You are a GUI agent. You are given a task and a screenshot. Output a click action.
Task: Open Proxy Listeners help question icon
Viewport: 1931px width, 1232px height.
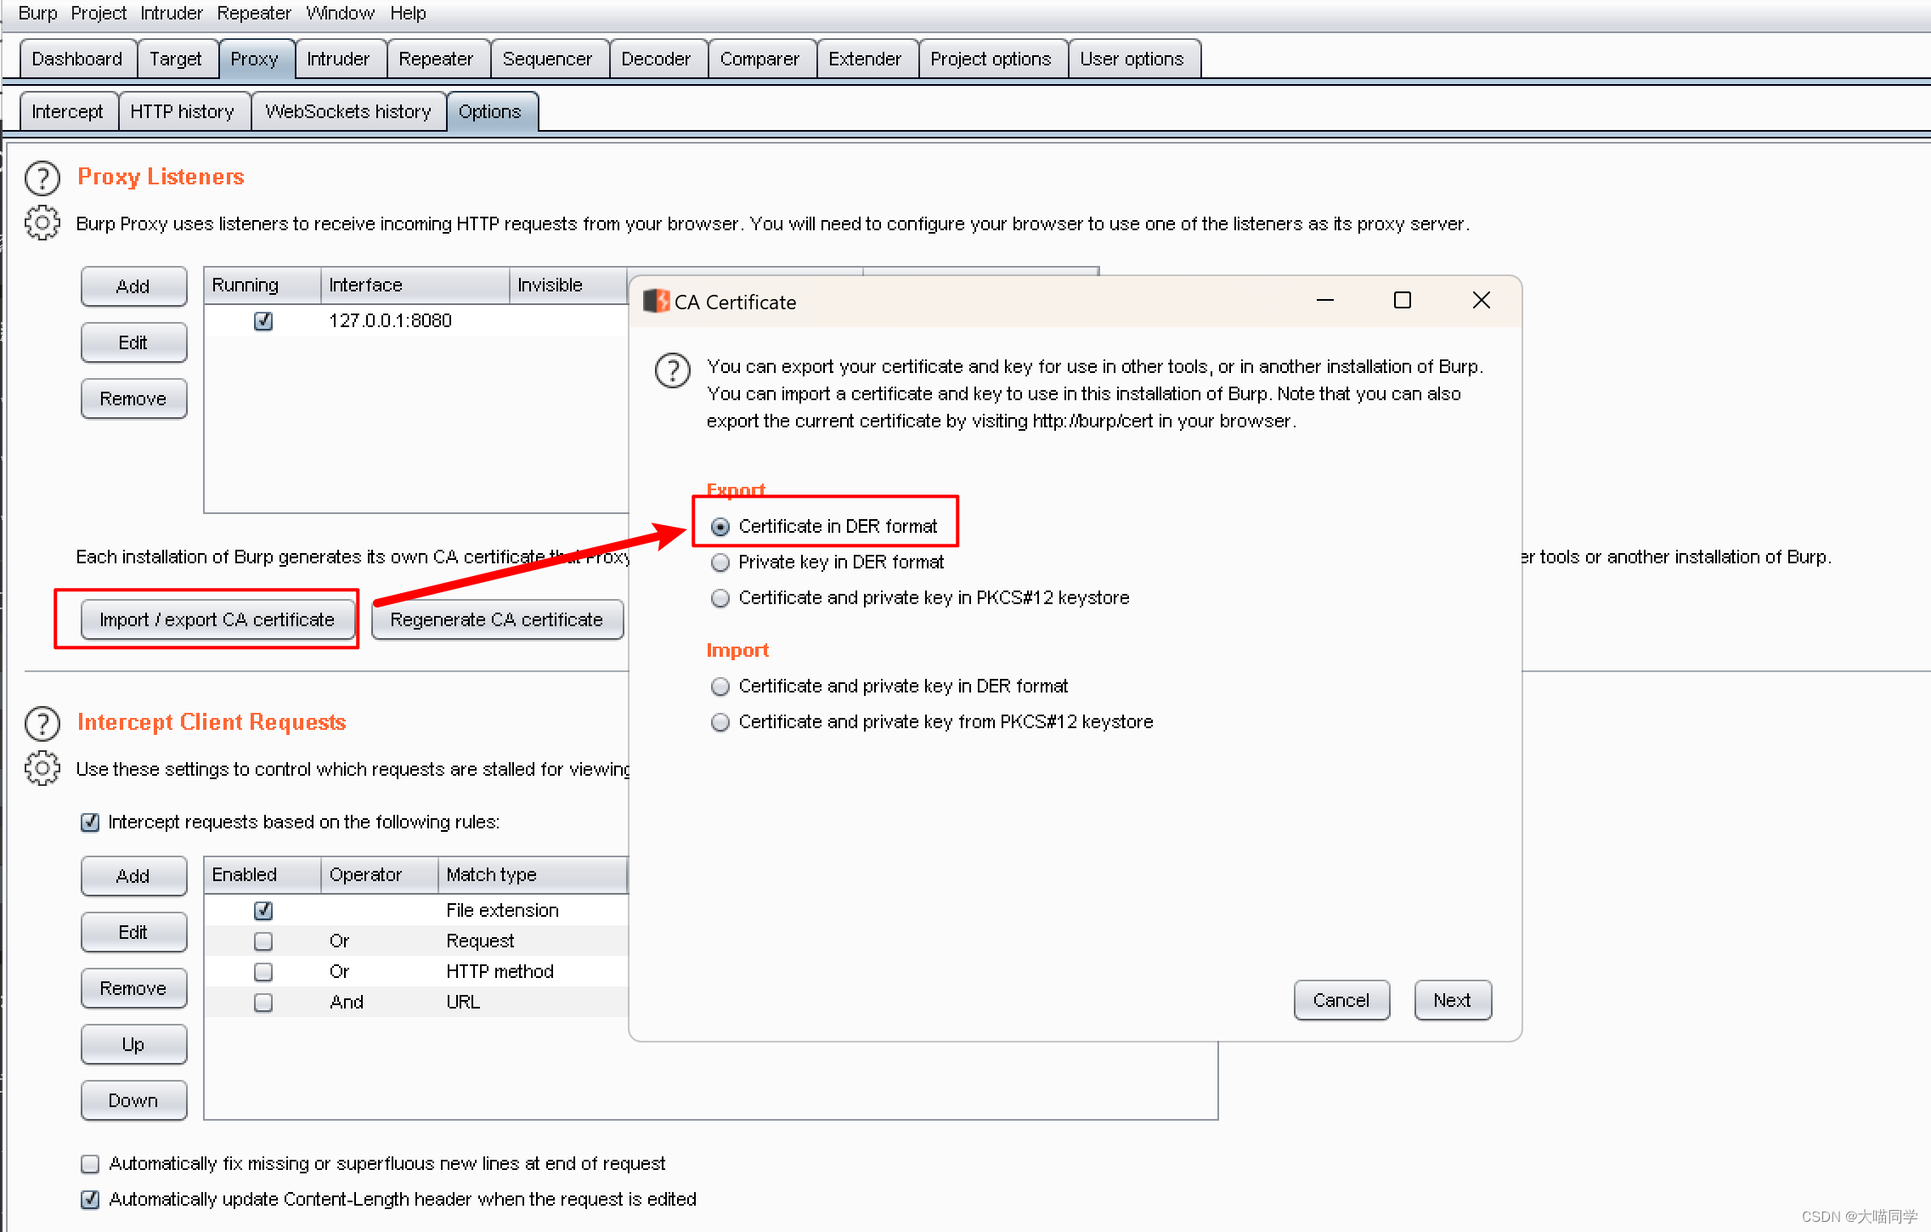pyautogui.click(x=42, y=178)
